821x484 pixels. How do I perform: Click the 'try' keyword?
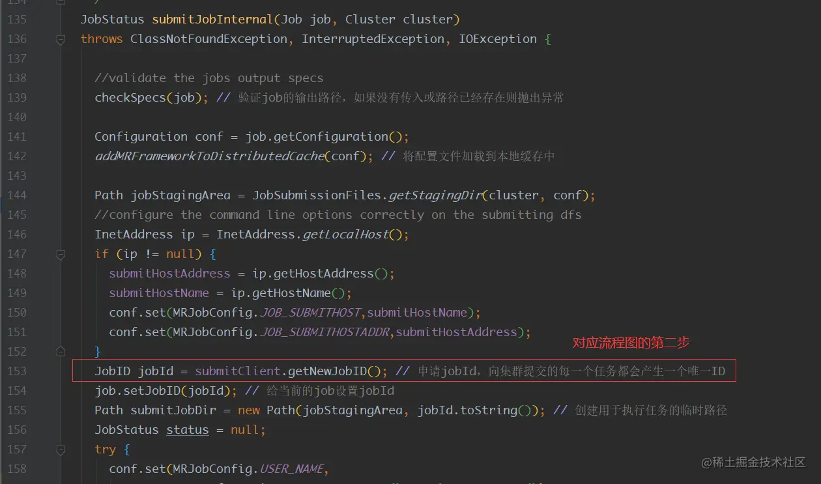click(105, 449)
